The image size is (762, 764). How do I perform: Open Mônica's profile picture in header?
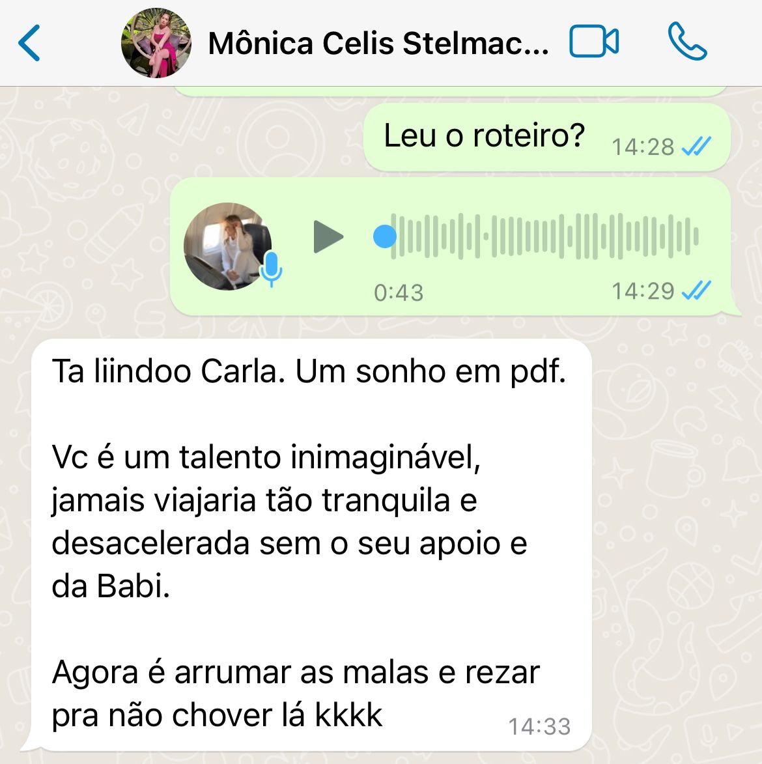(x=156, y=43)
